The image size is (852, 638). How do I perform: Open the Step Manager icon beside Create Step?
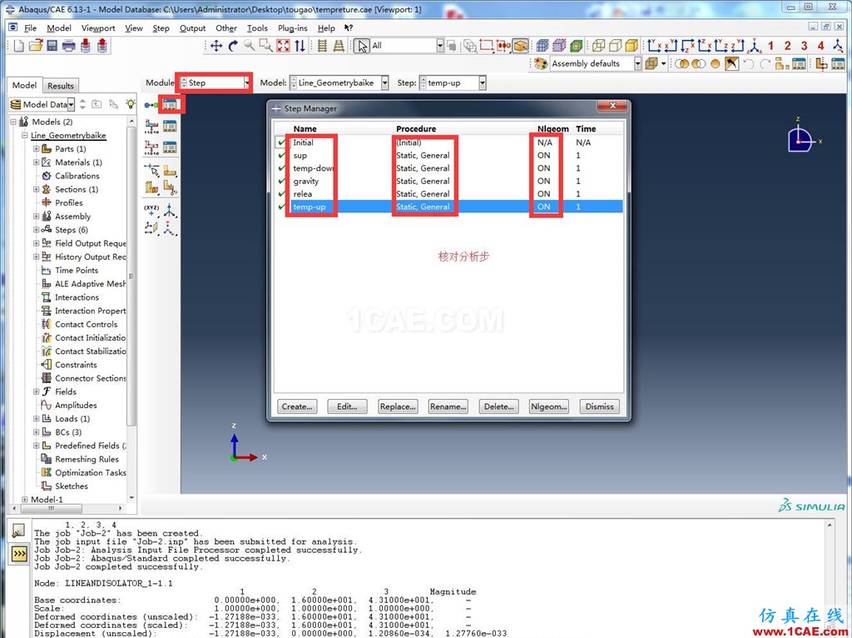170,104
